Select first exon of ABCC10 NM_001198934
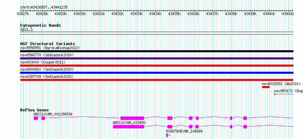This screenshot has height=139, width=303. click(x=36, y=118)
